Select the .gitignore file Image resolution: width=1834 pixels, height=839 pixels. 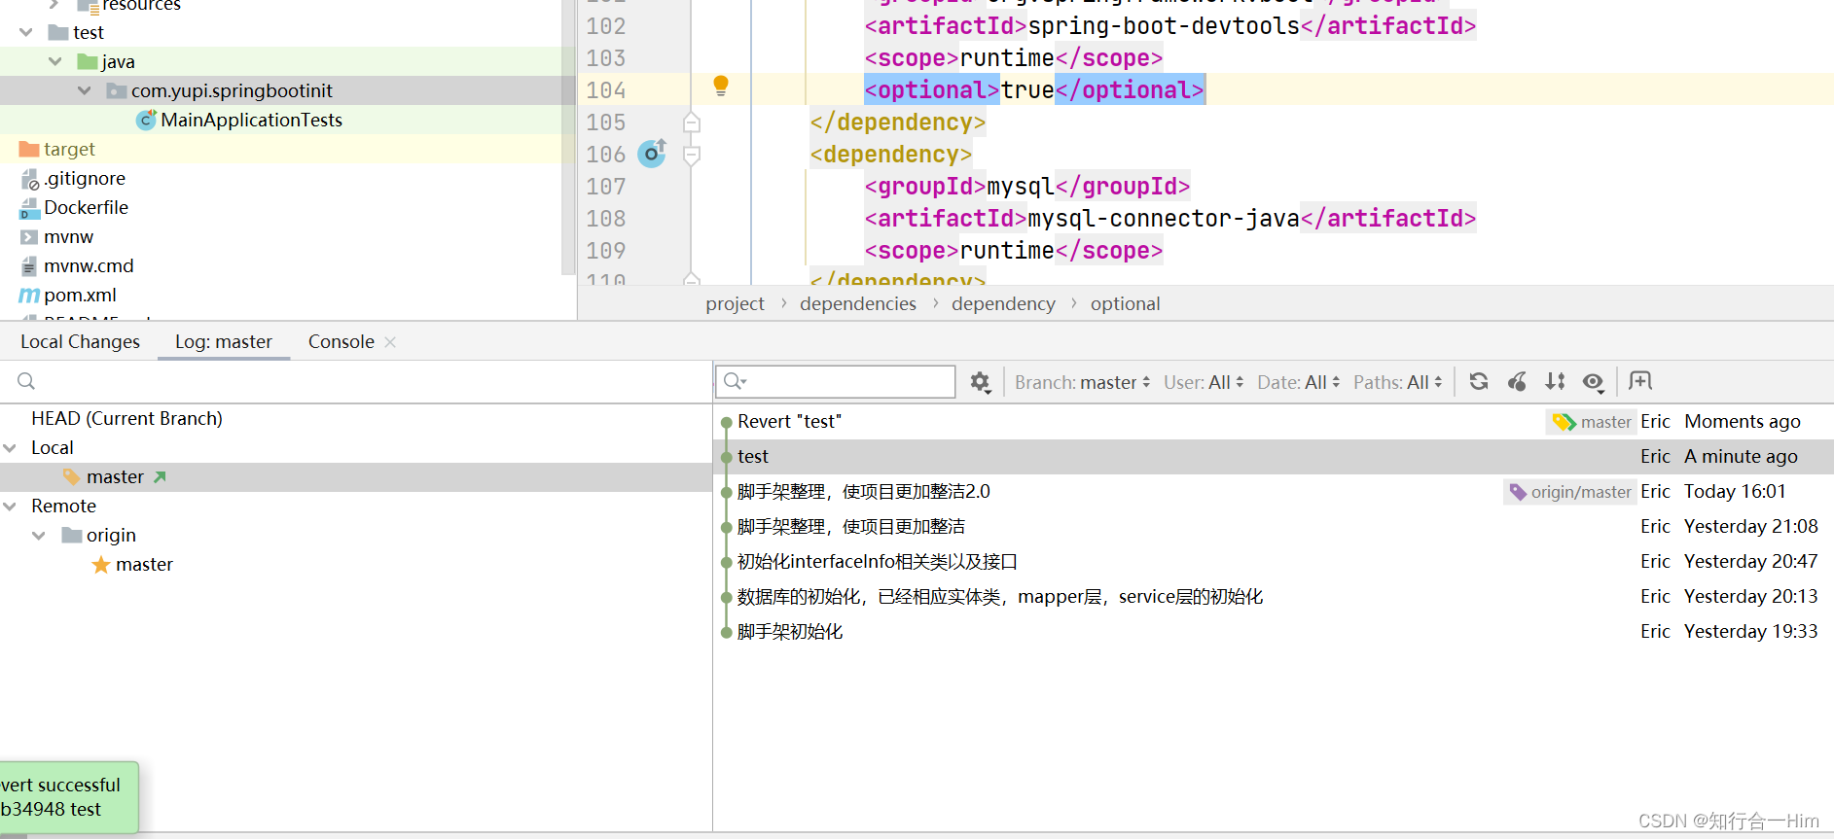[x=85, y=178]
